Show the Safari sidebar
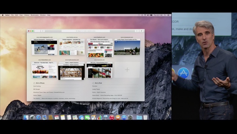 (43, 31)
